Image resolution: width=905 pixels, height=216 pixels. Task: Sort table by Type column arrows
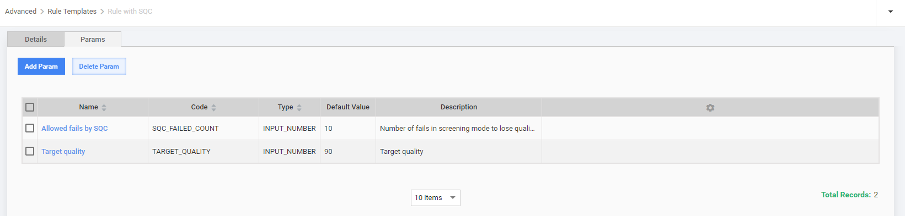(299, 108)
